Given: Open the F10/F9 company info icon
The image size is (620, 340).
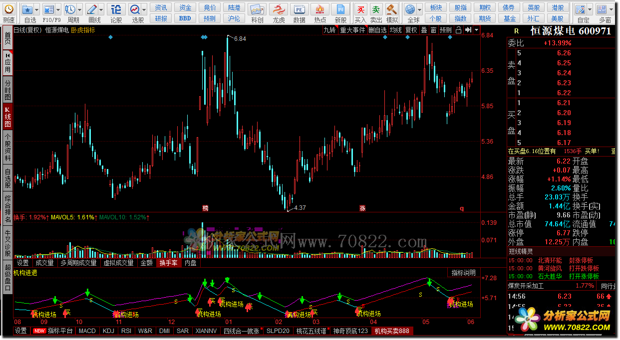Looking at the screenshot, I should pos(48,9).
